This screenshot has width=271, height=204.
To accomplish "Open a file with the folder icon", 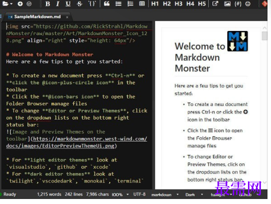I will (6, 3).
